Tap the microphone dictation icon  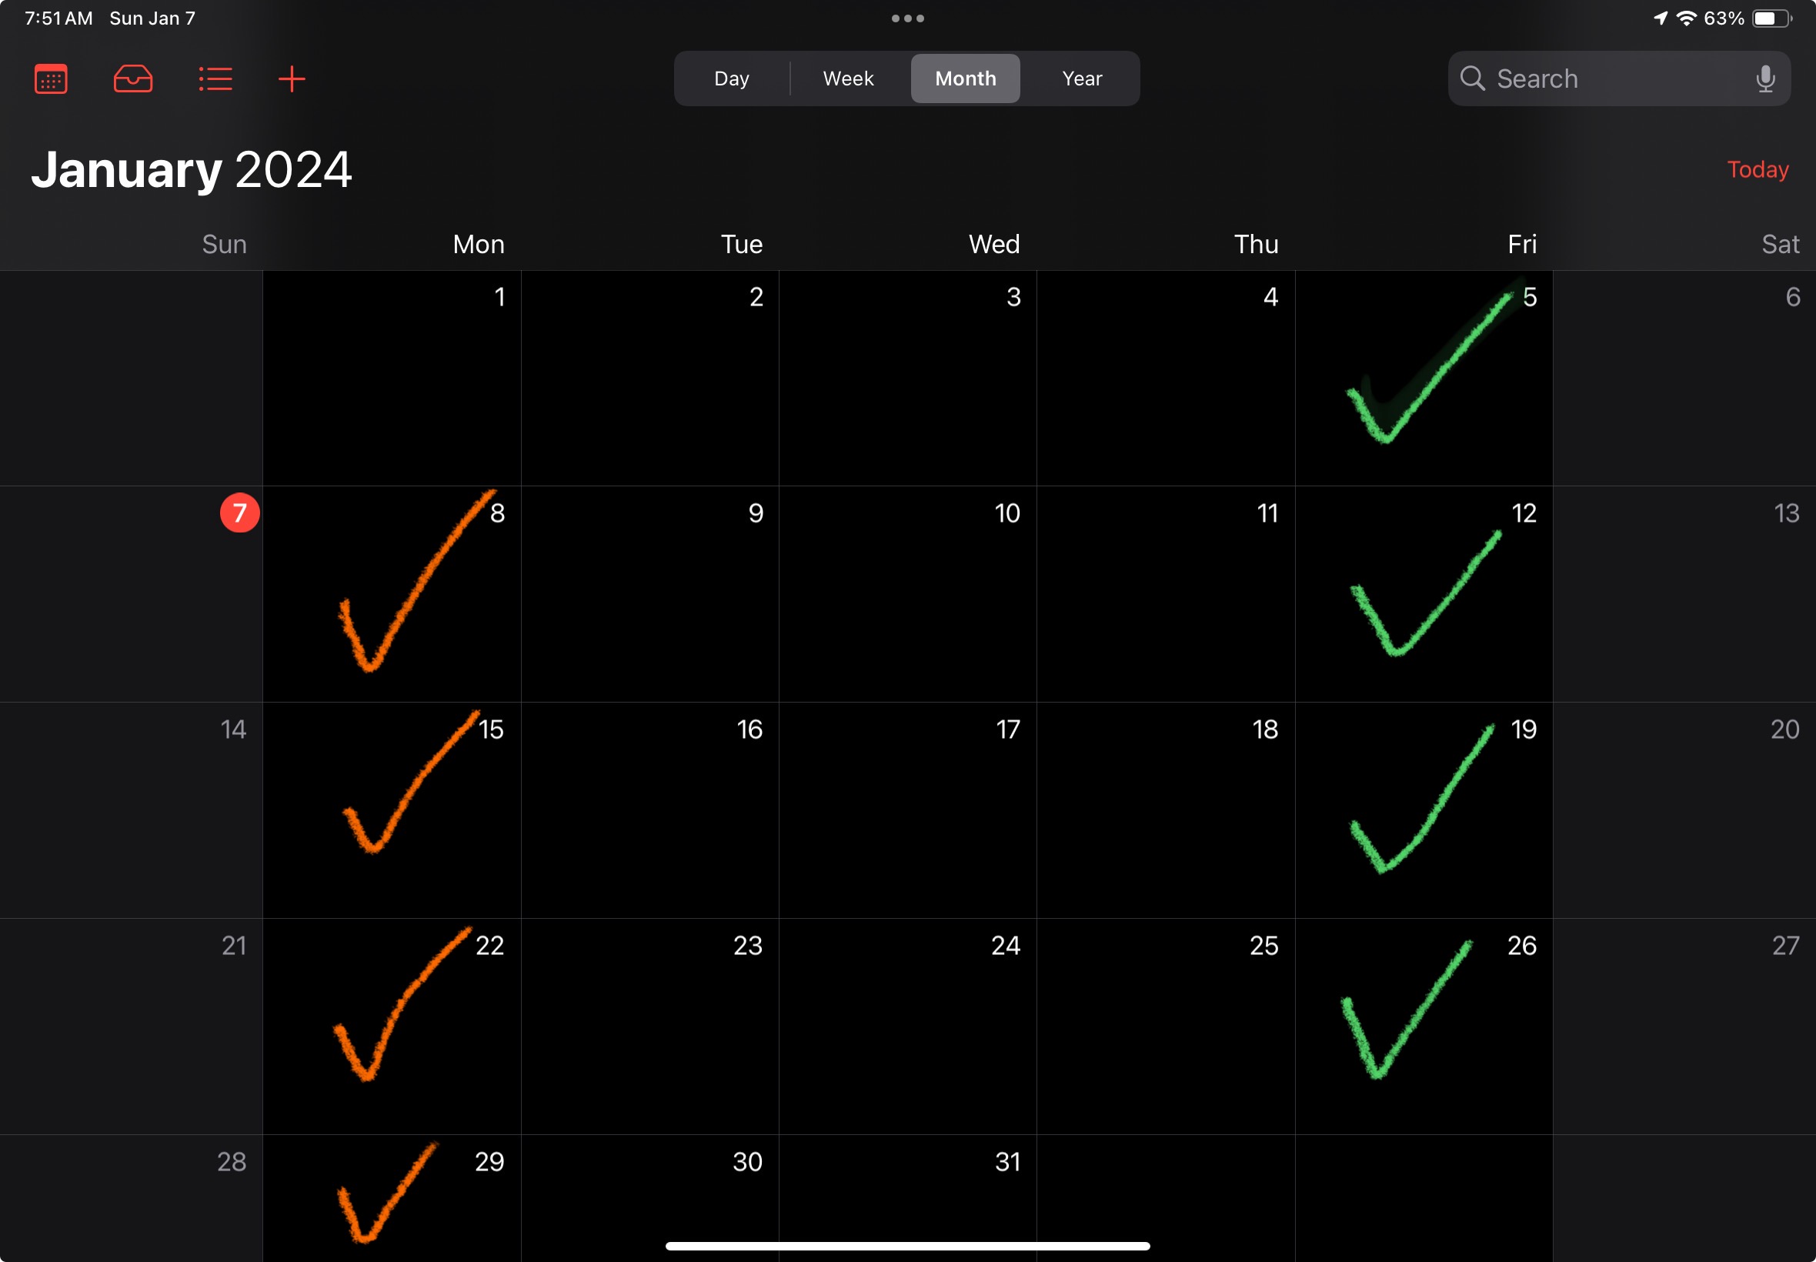(x=1765, y=78)
